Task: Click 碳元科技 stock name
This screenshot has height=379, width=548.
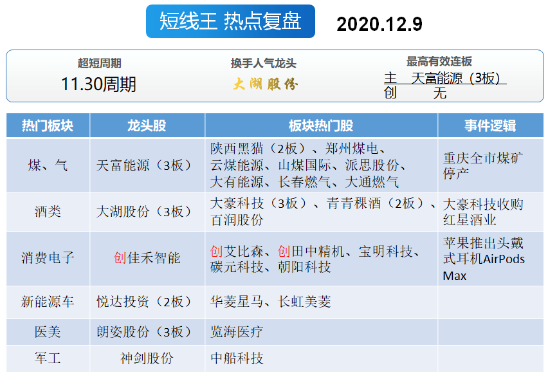Action: click(x=237, y=267)
